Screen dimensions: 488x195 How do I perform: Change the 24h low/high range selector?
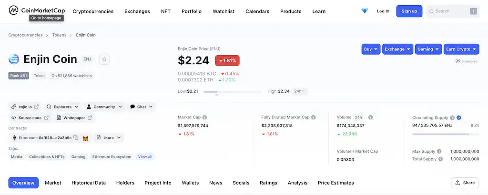pyautogui.click(x=300, y=91)
